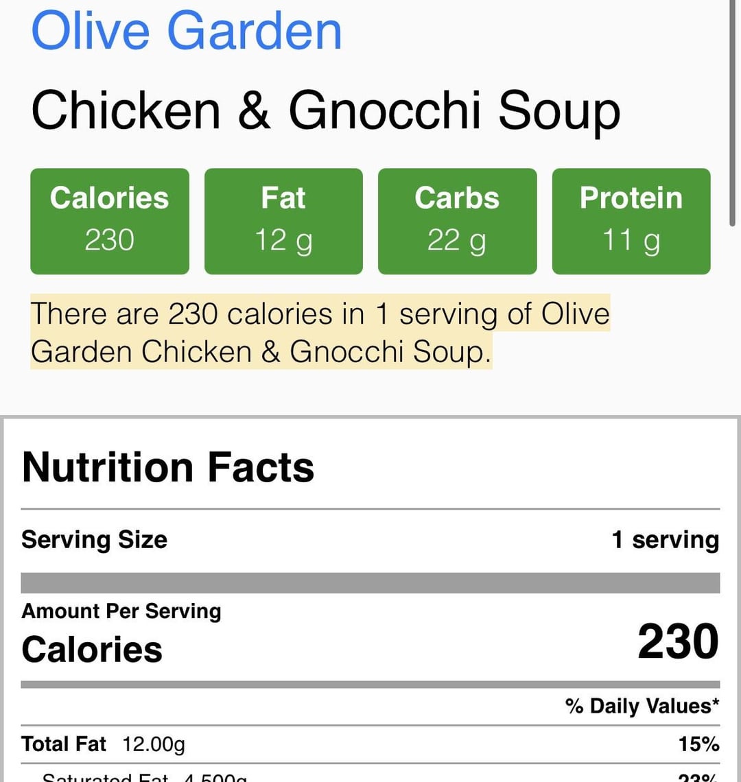Select the green Protein 11 g box

[x=631, y=221]
